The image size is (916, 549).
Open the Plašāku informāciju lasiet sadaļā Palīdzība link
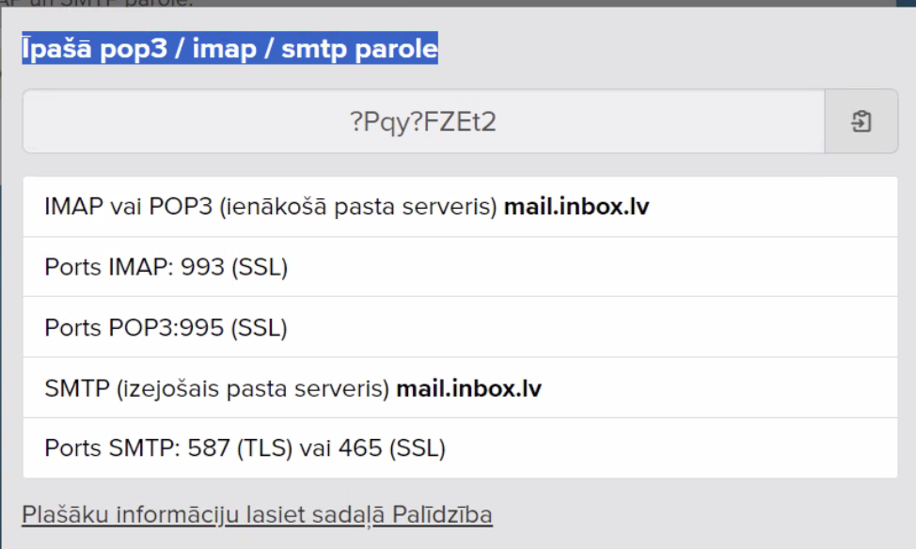(x=257, y=515)
